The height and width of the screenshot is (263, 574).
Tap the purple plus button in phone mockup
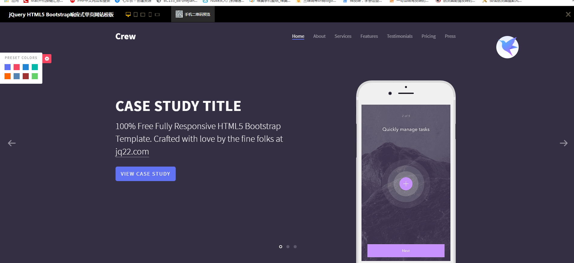coord(406,184)
